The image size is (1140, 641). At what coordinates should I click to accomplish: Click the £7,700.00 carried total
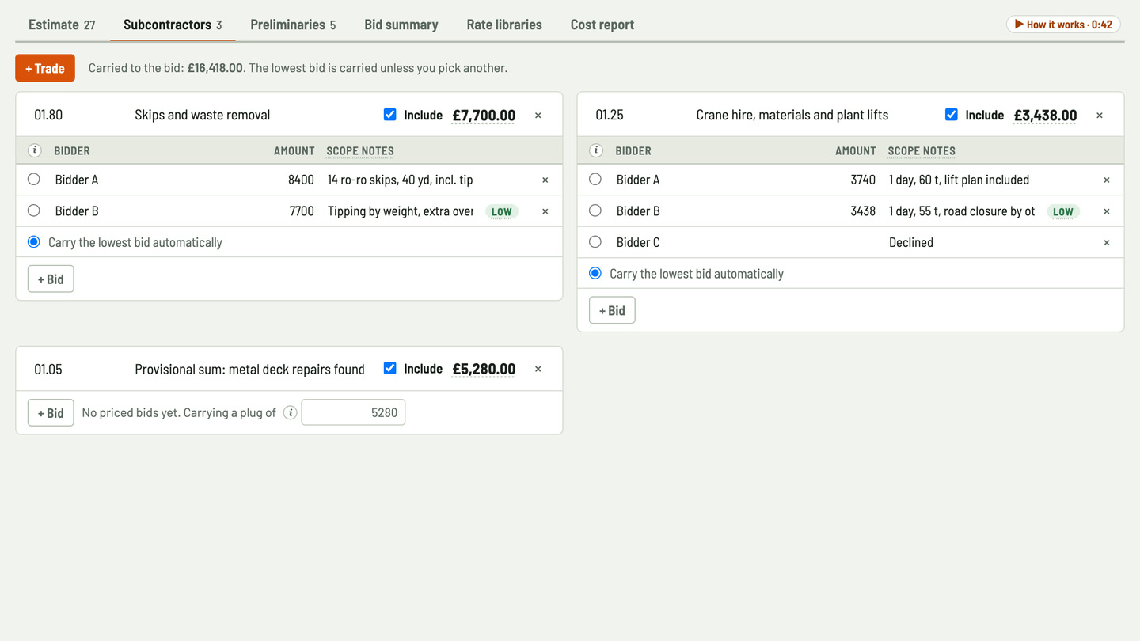pyautogui.click(x=484, y=116)
